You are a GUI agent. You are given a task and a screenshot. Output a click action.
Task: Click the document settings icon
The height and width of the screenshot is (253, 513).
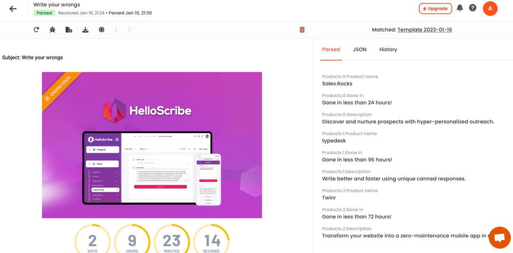click(x=69, y=30)
